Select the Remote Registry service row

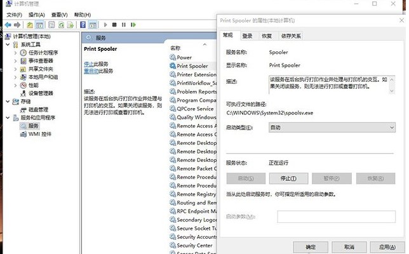click(193, 194)
